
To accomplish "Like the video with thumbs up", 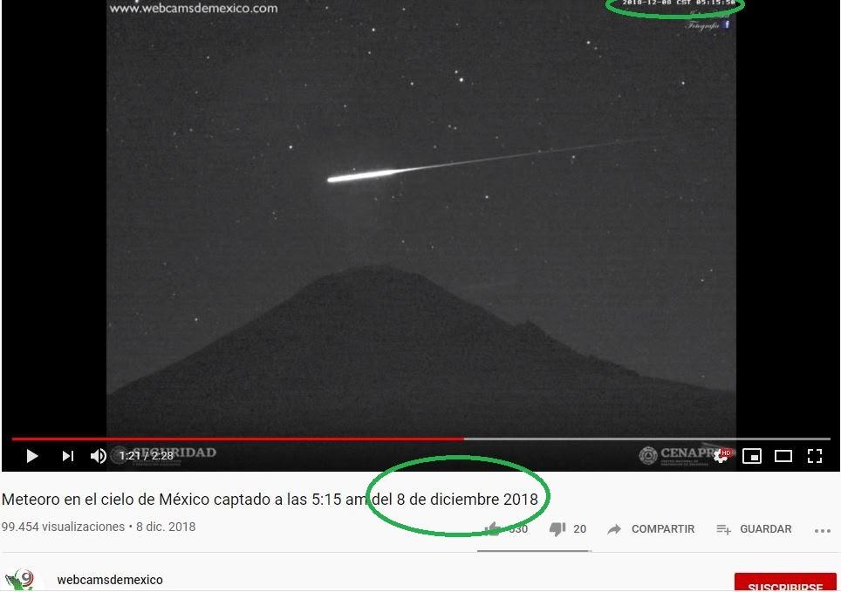I will pos(493,528).
